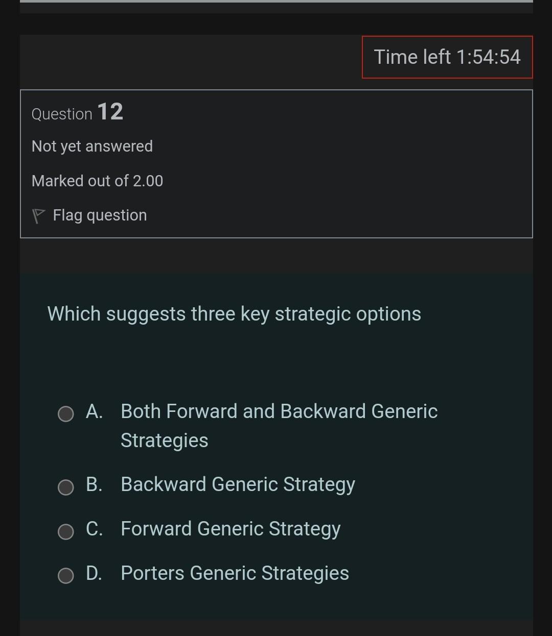Click the flag icon next to Flag question
The height and width of the screenshot is (636, 552).
pyautogui.click(x=39, y=214)
